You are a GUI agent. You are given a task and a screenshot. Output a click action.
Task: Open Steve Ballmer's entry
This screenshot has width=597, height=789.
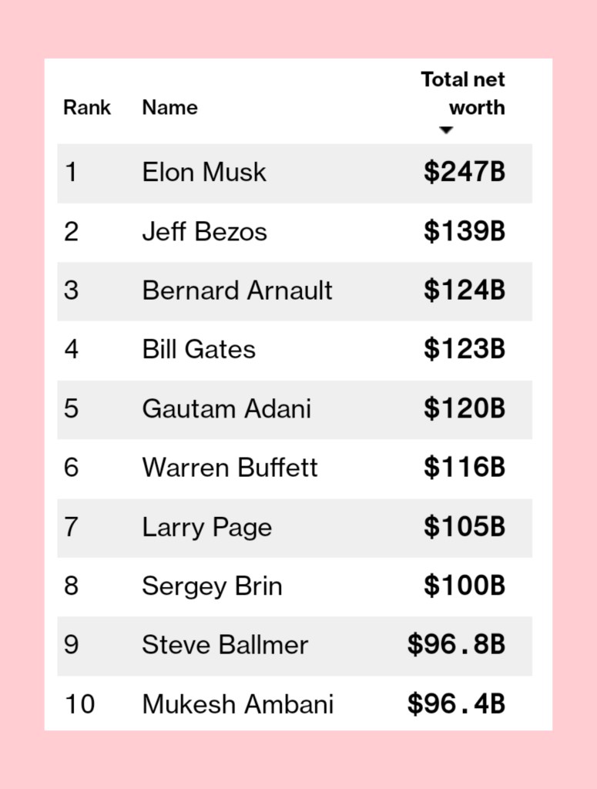click(225, 646)
